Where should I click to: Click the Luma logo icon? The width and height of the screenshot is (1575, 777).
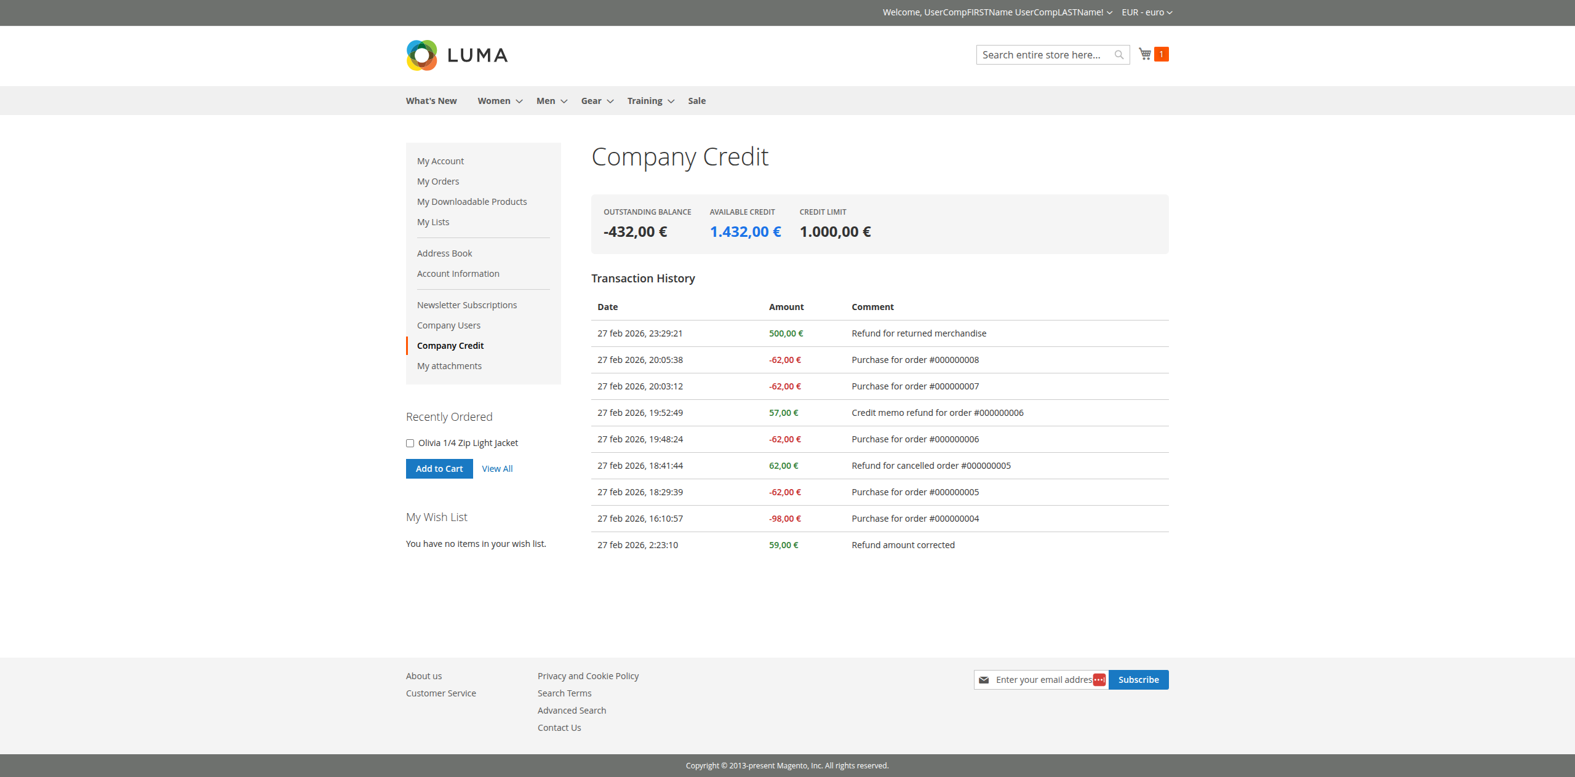[422, 55]
